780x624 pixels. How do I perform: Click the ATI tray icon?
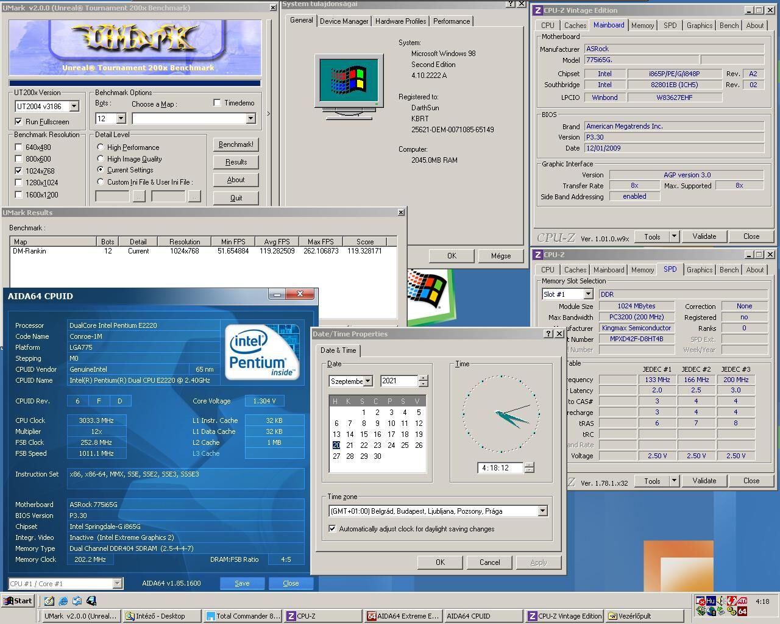tap(742, 601)
